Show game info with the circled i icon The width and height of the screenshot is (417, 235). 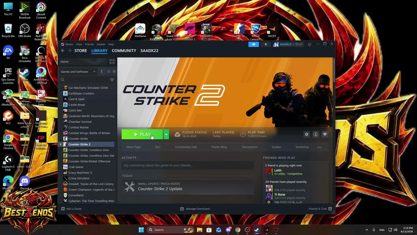click(x=316, y=134)
